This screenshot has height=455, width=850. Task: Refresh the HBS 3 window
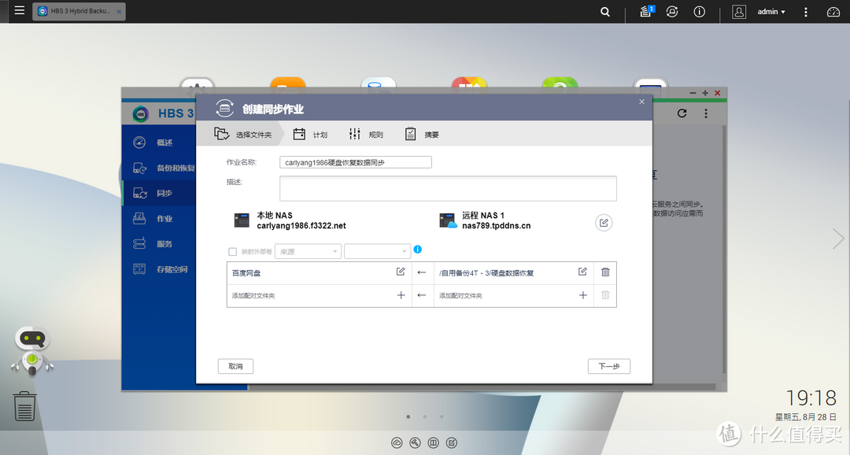click(x=682, y=113)
